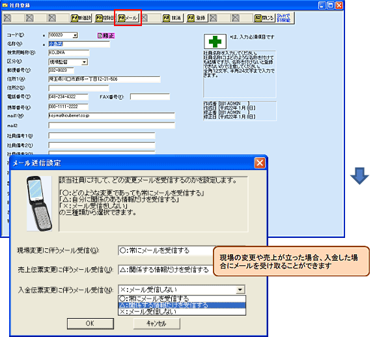Close the 社員登録 window
Screen dimensions: 375x337
(x=339, y=5)
